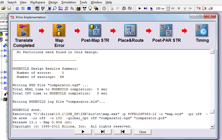Open the Search menu
The width and height of the screenshot is (222, 140).
12,2
